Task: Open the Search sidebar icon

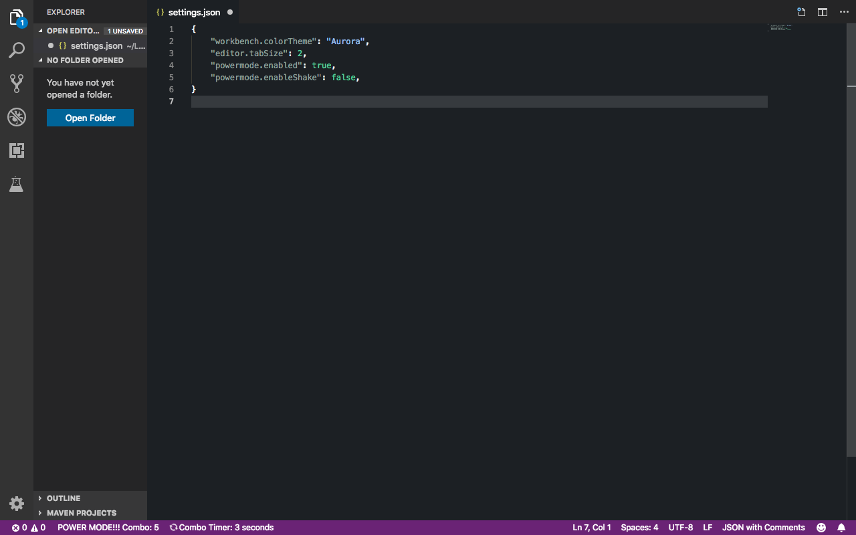Action: pyautogui.click(x=17, y=50)
